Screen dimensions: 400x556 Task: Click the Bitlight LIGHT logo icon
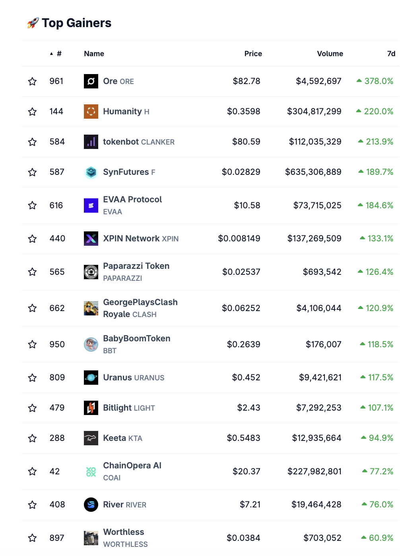coord(91,408)
